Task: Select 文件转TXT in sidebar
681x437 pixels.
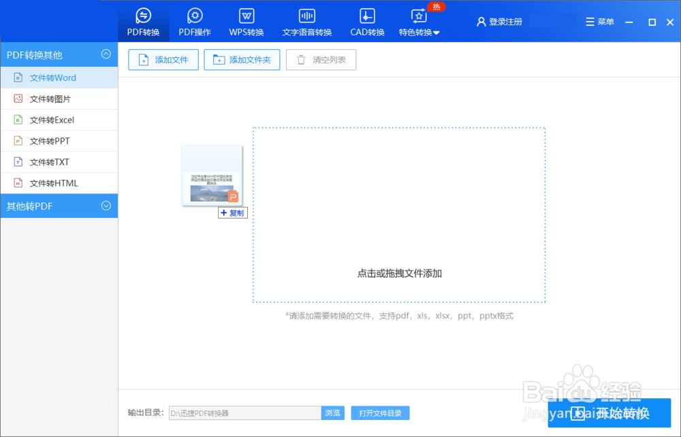Action: pos(59,162)
